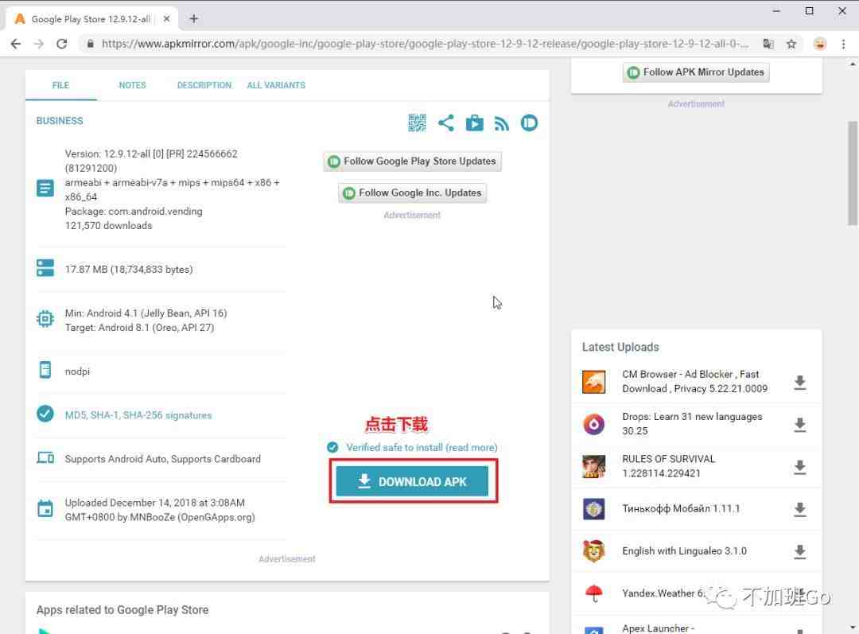Click the address bar URL

pos(425,44)
